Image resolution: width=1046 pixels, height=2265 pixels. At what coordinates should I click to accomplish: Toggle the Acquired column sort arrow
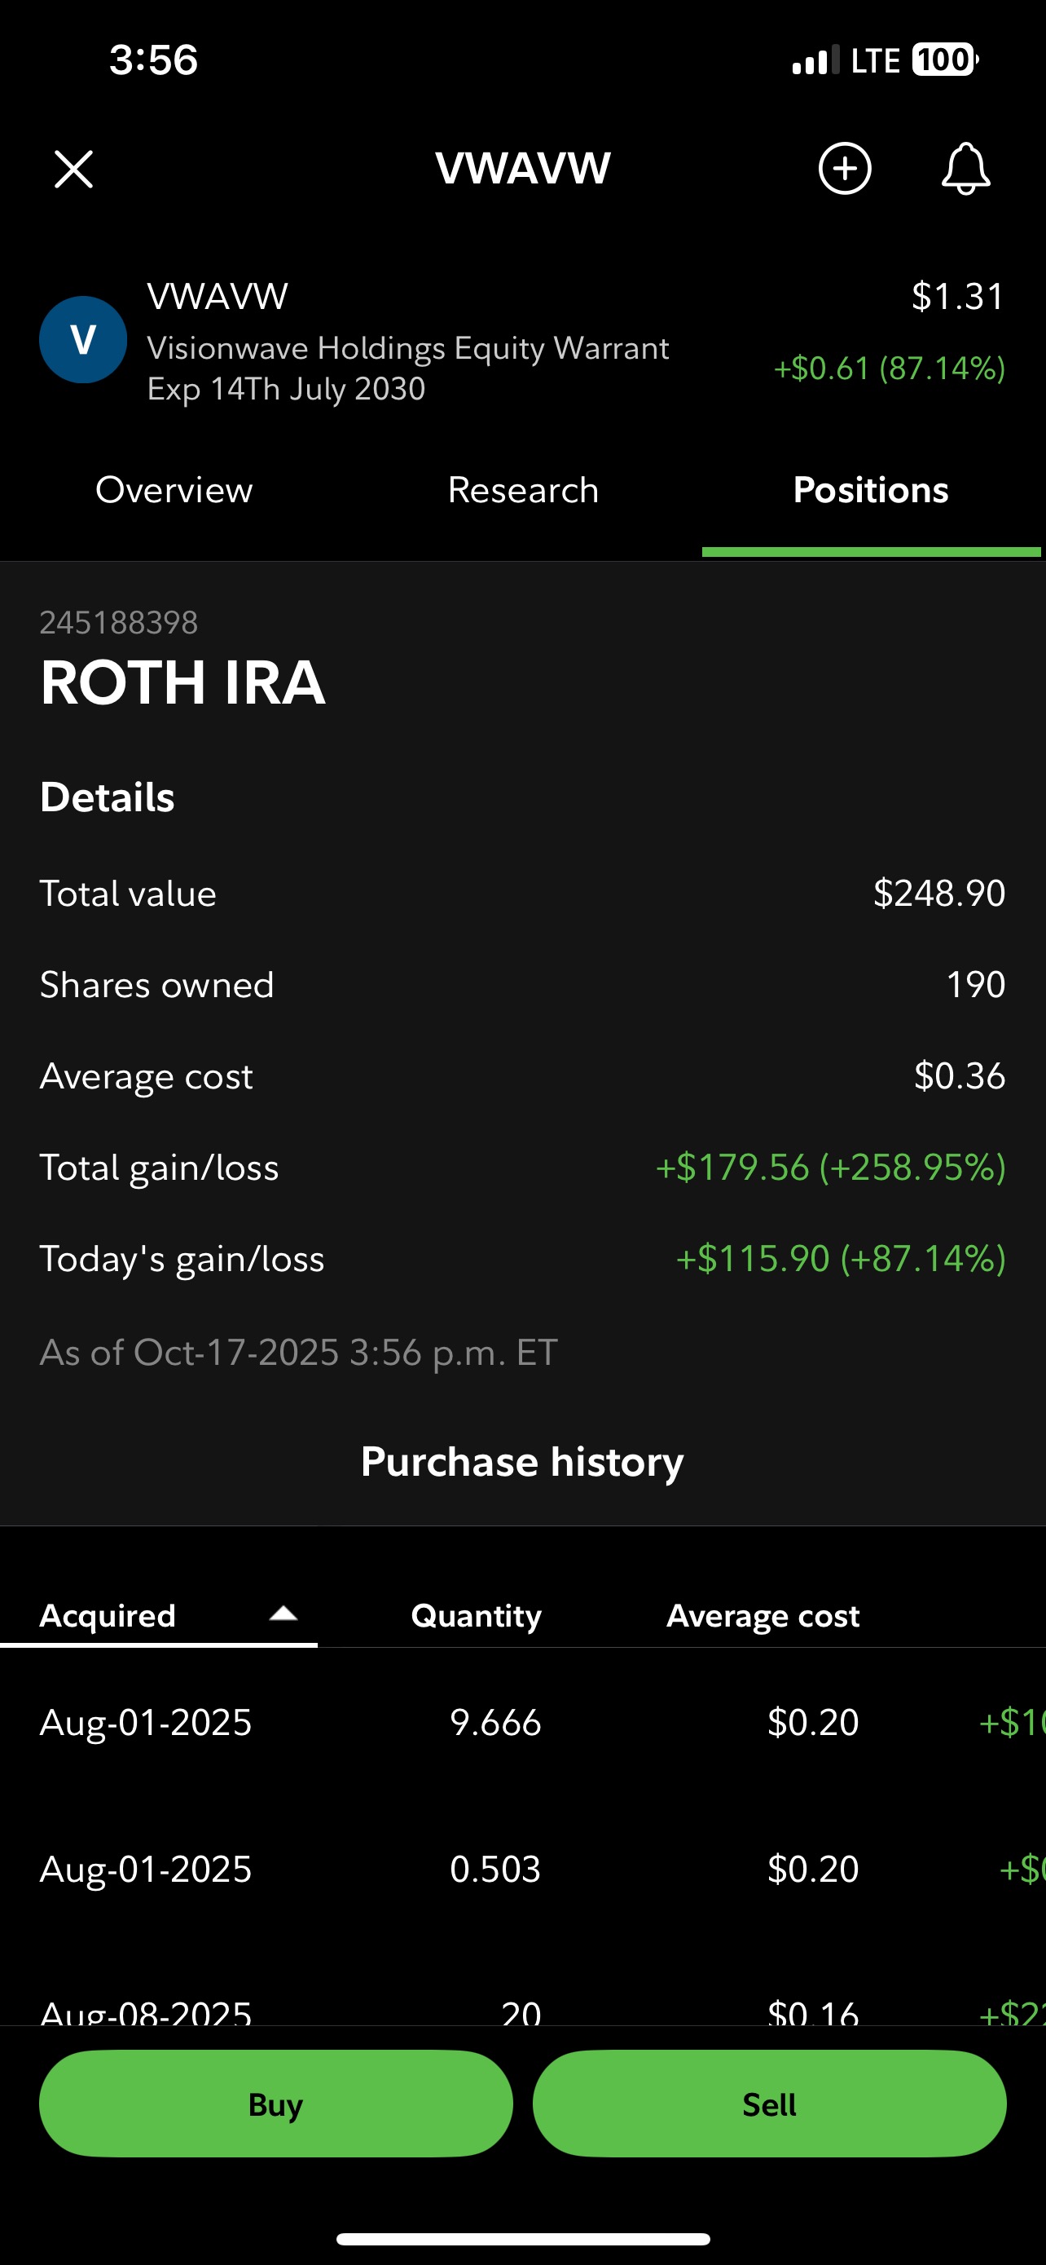coord(283,1614)
